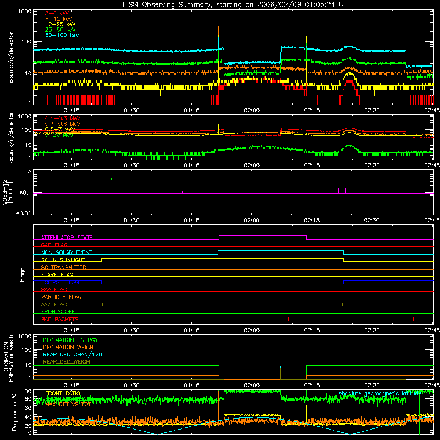Click the 0.8-7 MeV legend label

pos(60,129)
